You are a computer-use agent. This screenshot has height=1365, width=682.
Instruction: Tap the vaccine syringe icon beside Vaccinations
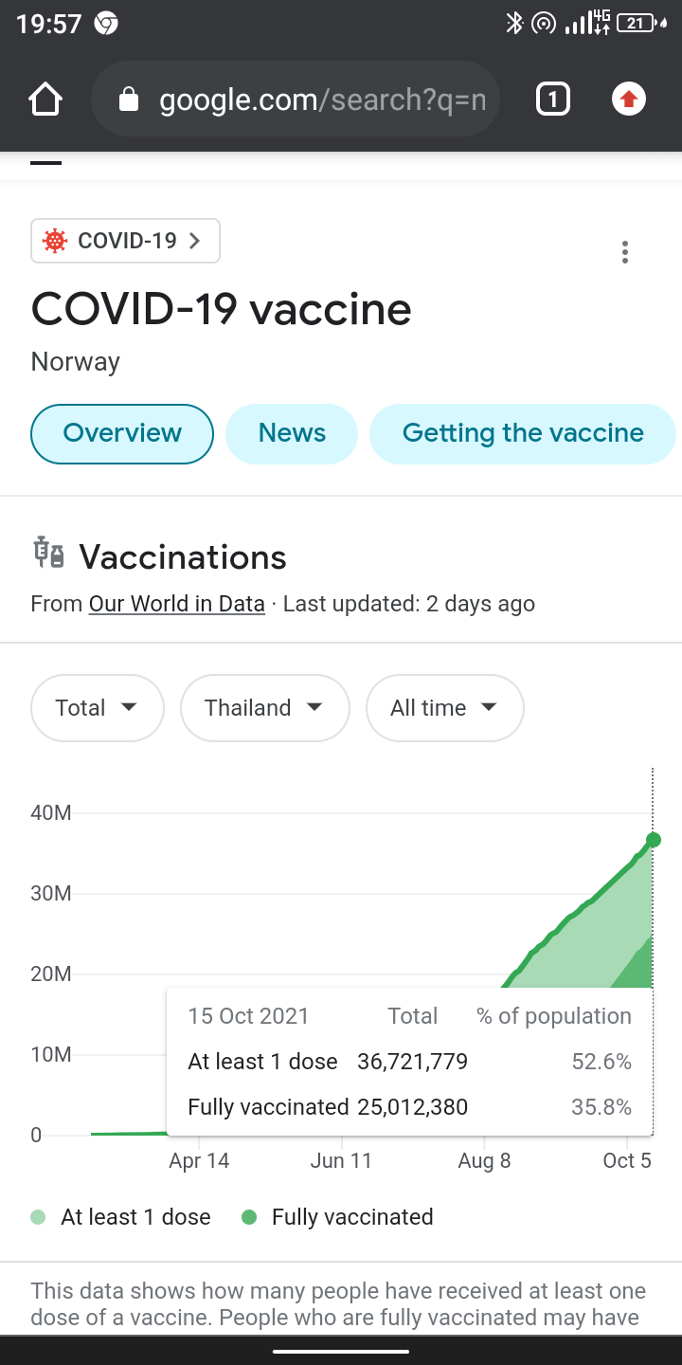point(48,553)
